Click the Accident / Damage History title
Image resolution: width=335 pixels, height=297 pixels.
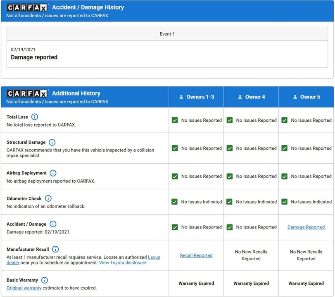(88, 7)
